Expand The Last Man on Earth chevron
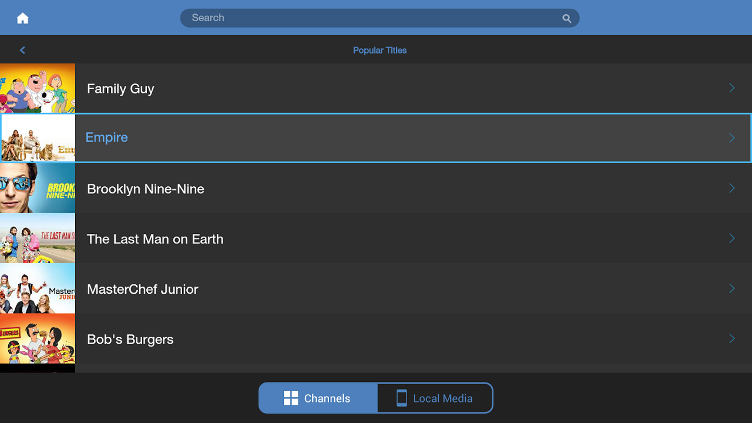The height and width of the screenshot is (423, 752). [731, 239]
